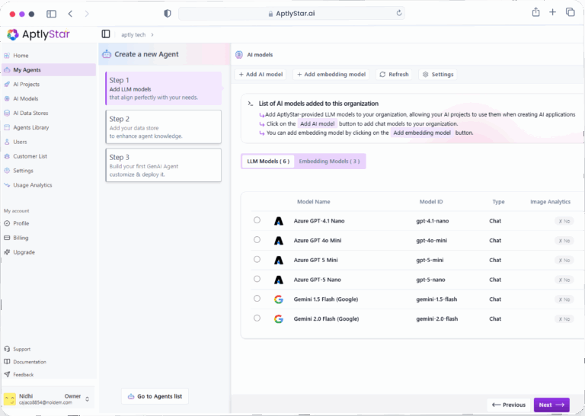The width and height of the screenshot is (585, 416).
Task: Open the Profile icon under My account
Action: [7, 223]
